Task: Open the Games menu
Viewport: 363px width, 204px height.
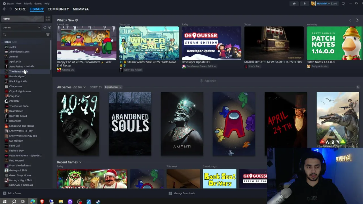Action: [x=38, y=4]
